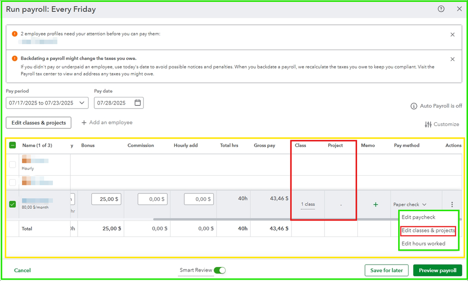
Task: Click the Name (1 of 3) column header
Action: coord(37,145)
